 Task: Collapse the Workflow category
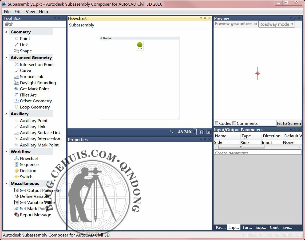pyautogui.click(x=6, y=152)
